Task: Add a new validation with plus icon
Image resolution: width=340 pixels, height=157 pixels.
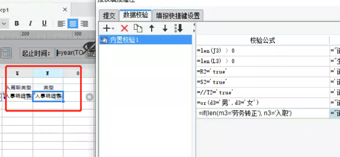Action: tap(106, 28)
